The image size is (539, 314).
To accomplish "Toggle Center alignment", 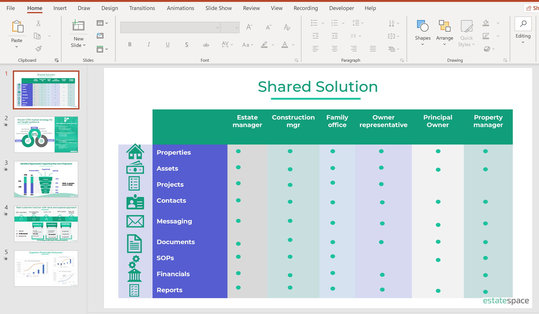I will click(x=335, y=49).
